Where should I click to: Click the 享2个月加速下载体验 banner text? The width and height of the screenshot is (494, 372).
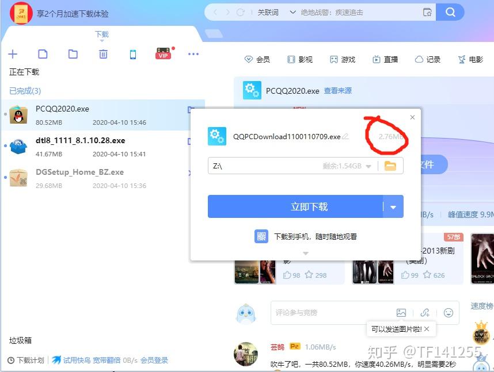click(x=73, y=14)
